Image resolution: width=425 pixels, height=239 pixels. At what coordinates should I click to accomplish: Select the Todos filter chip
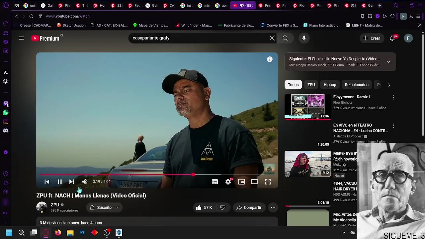point(293,85)
